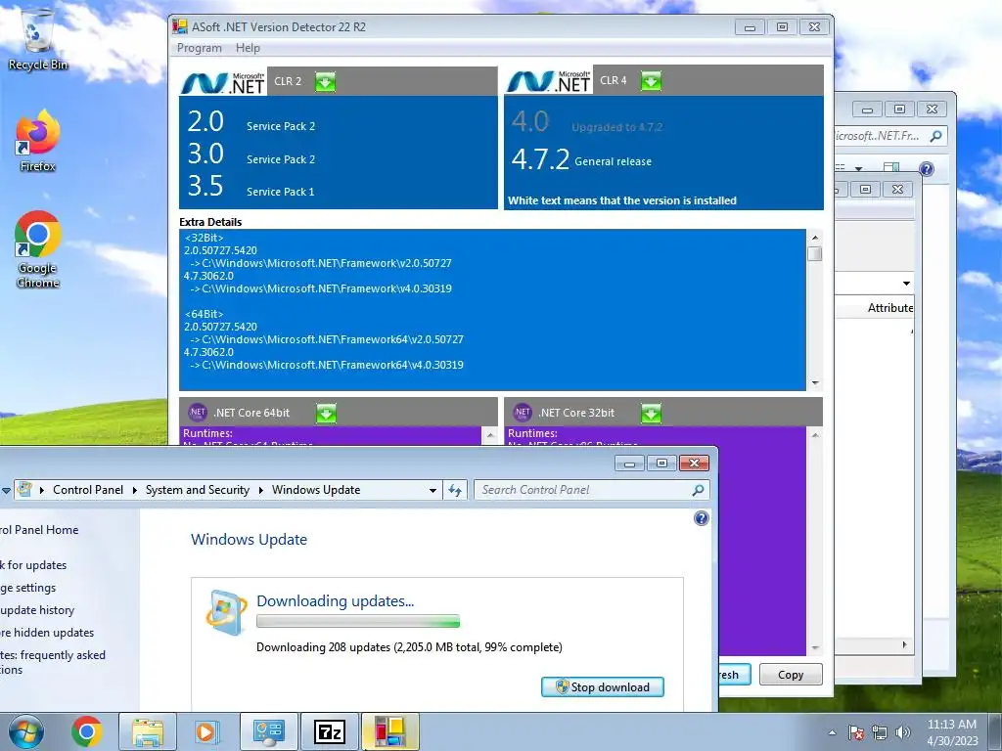Viewport: 1002px width, 751px height.
Task: Click the Control Panel breadcrumb
Action: point(88,490)
